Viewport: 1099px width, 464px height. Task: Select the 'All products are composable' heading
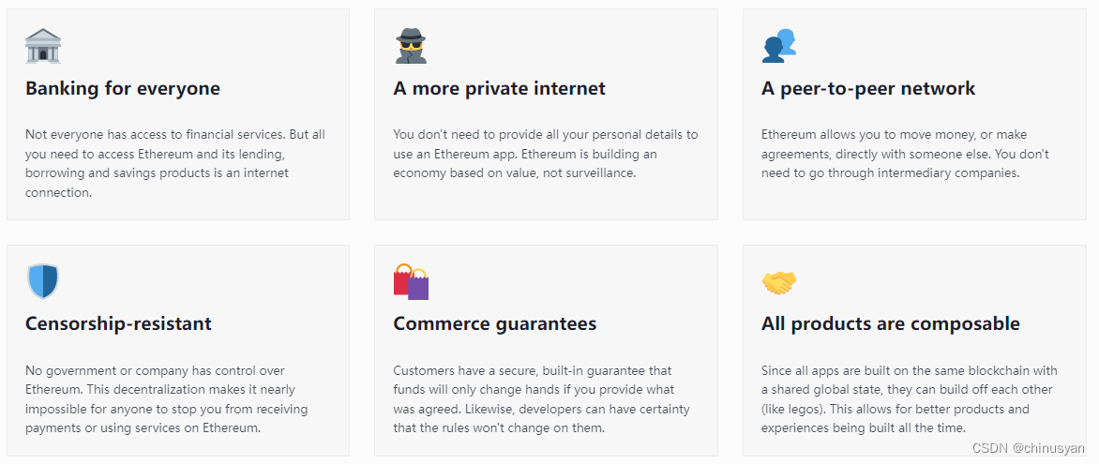click(891, 324)
